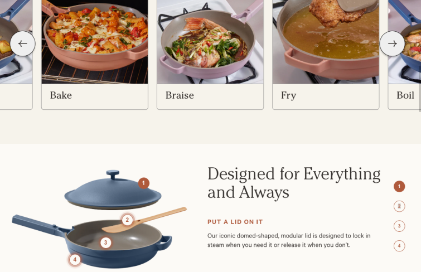421x272 pixels.
Task: Click the previous carousel arrow button
Action: pos(22,43)
